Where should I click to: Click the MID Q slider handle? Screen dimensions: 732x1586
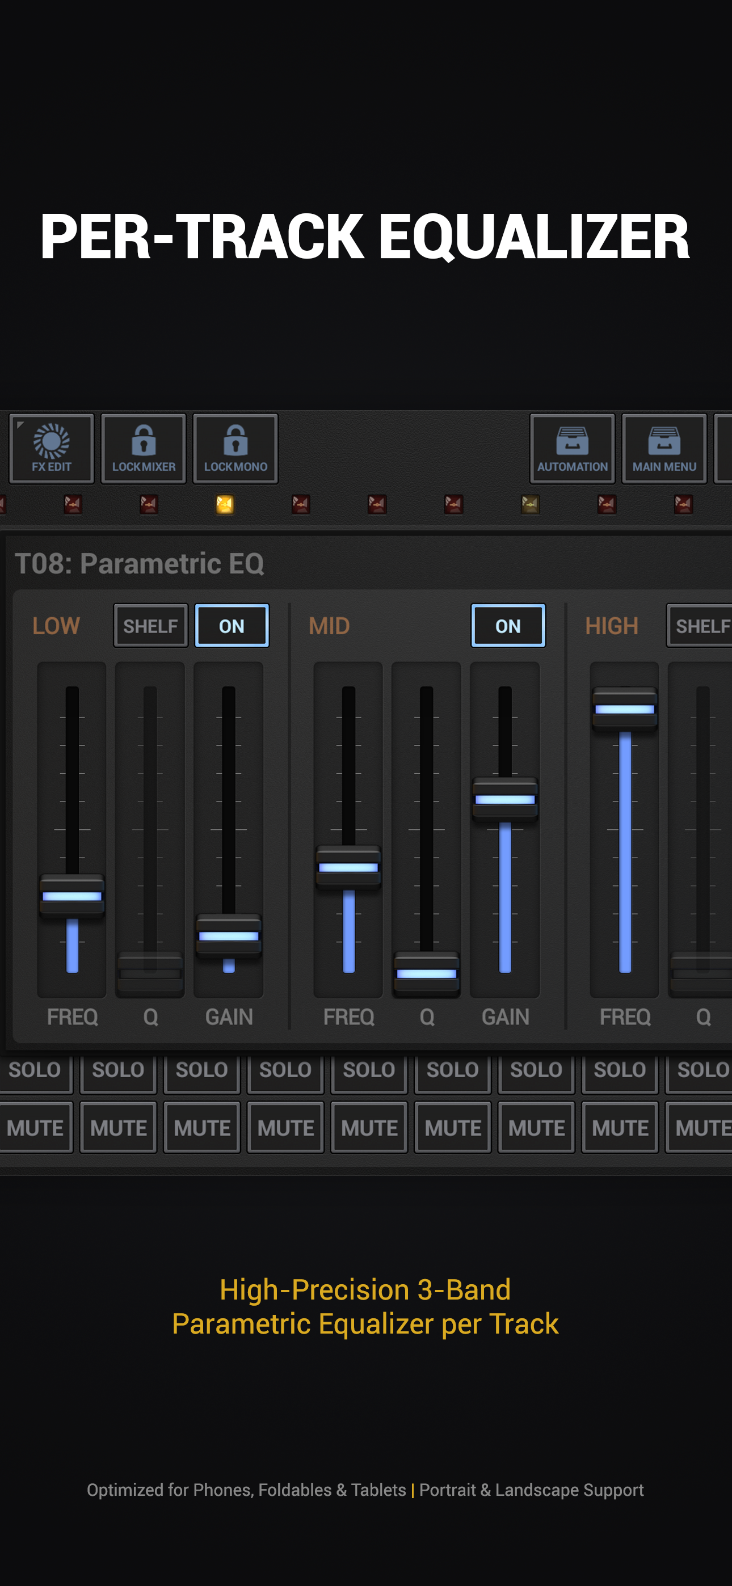426,973
